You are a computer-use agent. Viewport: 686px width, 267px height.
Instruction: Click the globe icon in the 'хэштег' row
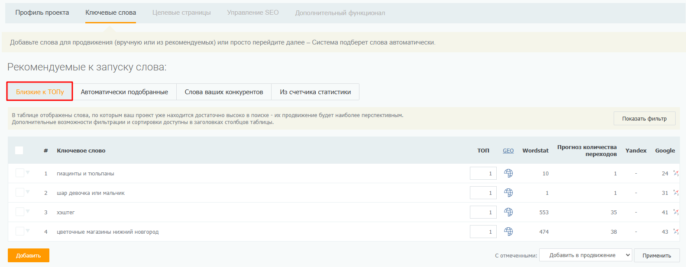508,212
